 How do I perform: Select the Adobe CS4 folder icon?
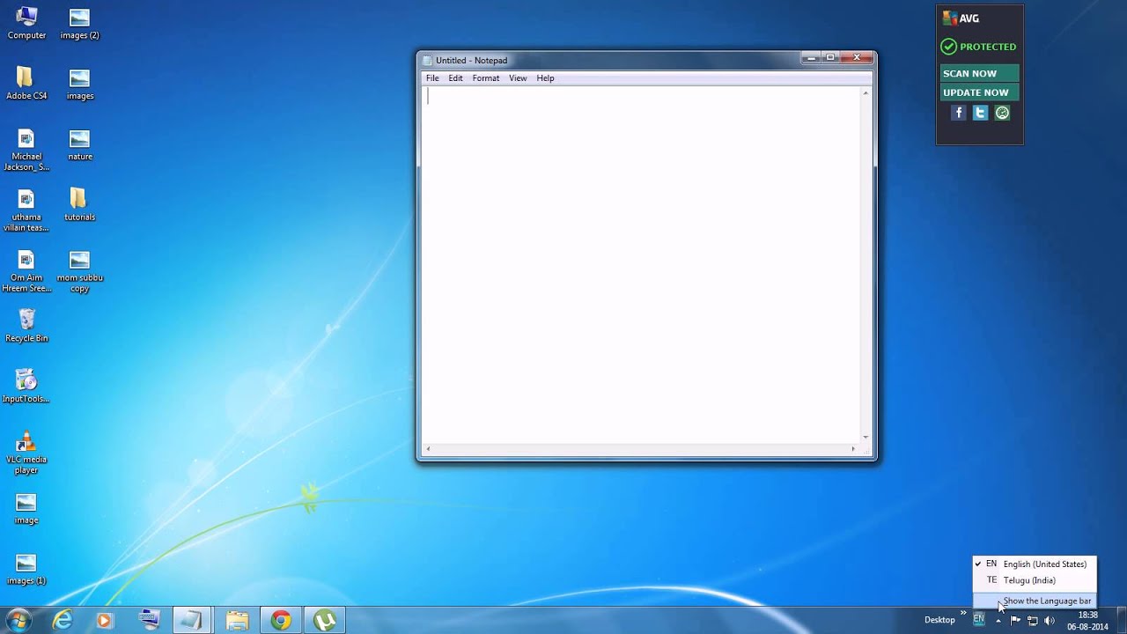(26, 84)
